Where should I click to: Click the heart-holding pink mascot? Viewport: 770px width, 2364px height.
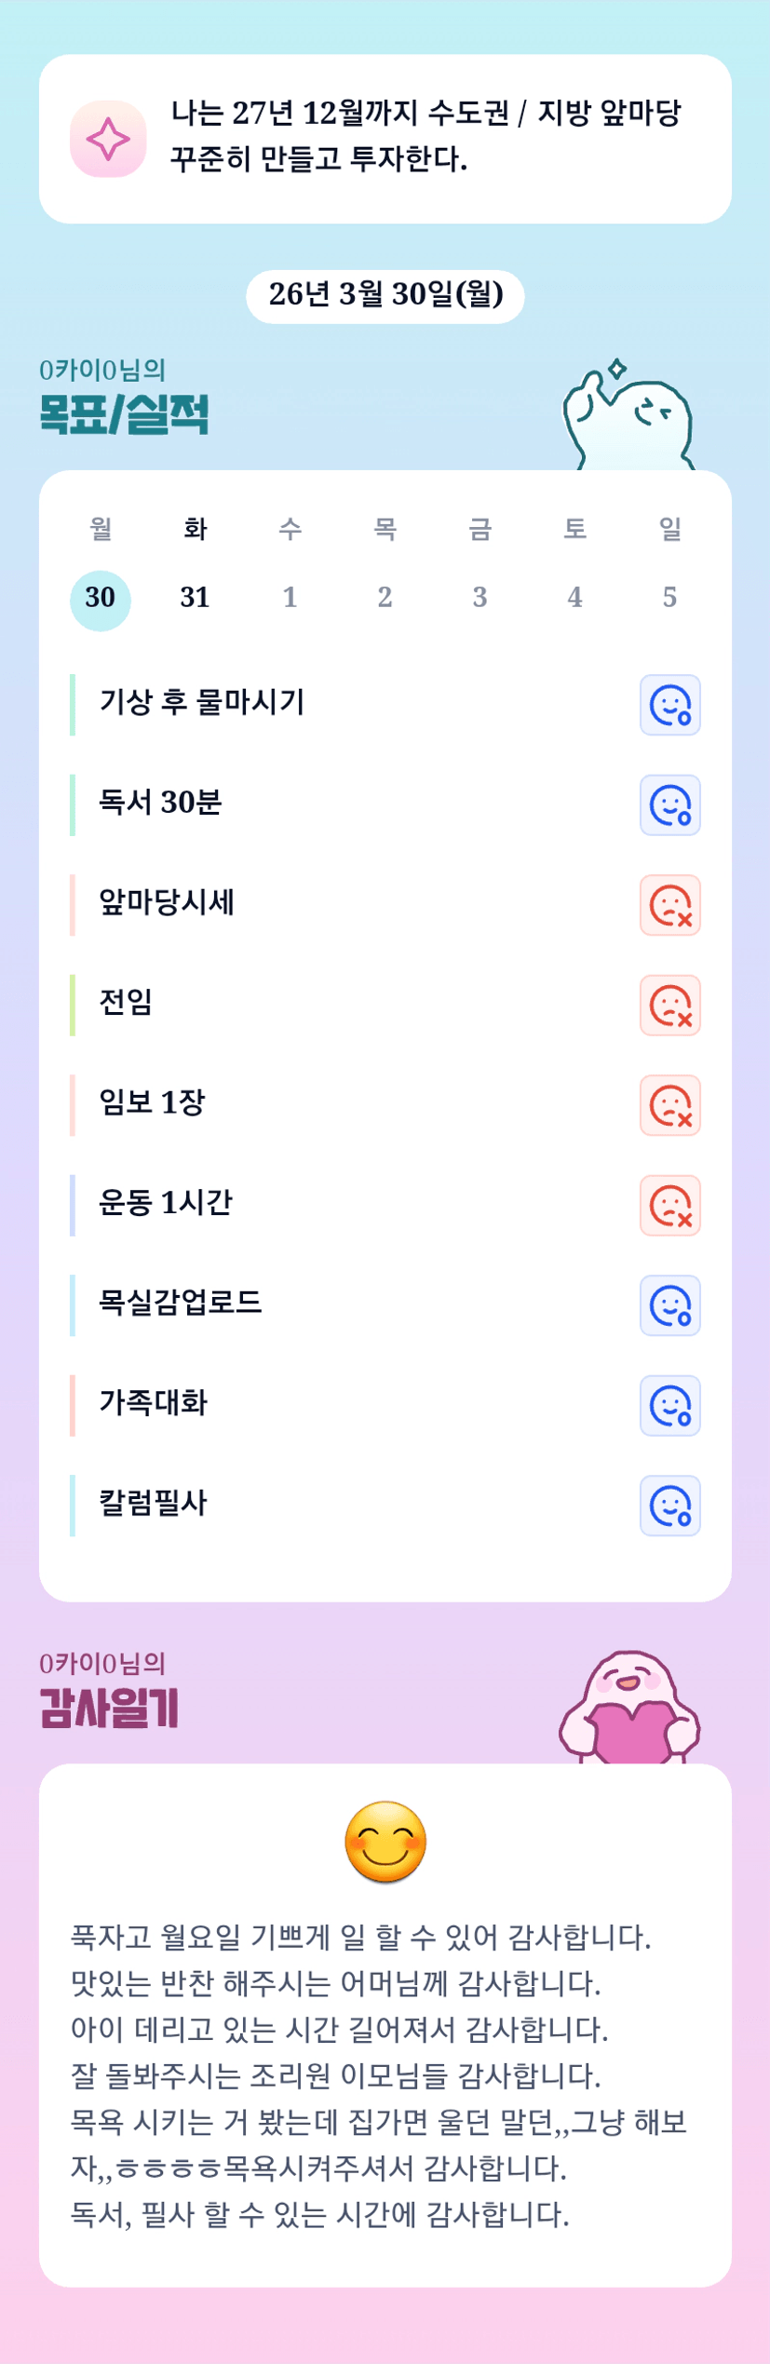(x=629, y=1709)
